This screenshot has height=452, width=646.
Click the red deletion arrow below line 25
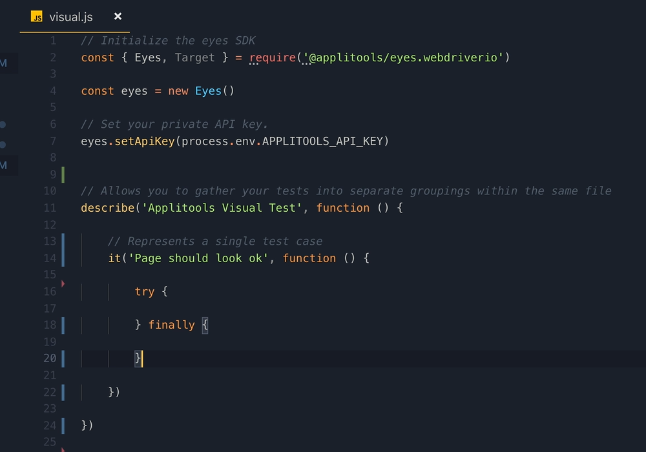click(63, 449)
